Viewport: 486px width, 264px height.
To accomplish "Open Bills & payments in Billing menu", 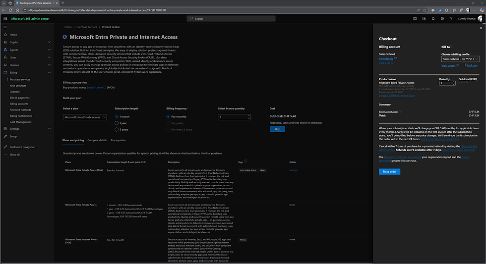I will [19, 98].
